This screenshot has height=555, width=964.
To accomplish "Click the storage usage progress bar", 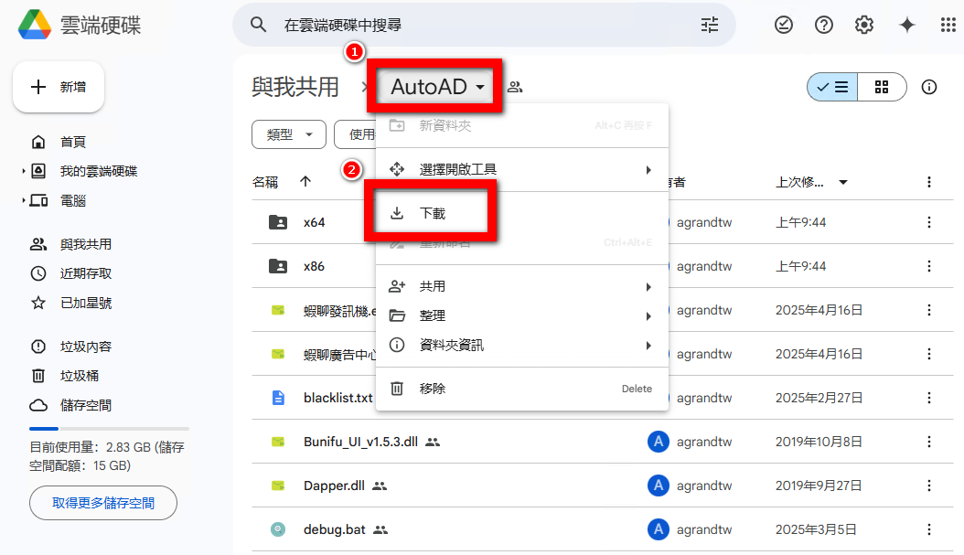I will pos(109,429).
